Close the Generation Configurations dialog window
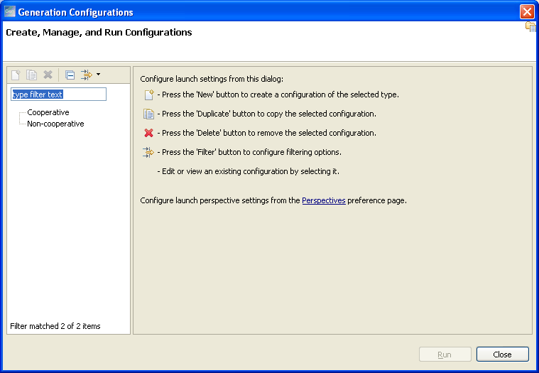Screen dimensions: 539x373 tap(527, 11)
